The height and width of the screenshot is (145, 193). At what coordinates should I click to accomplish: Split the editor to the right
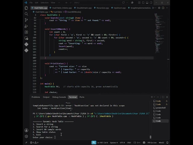pos(163,8)
